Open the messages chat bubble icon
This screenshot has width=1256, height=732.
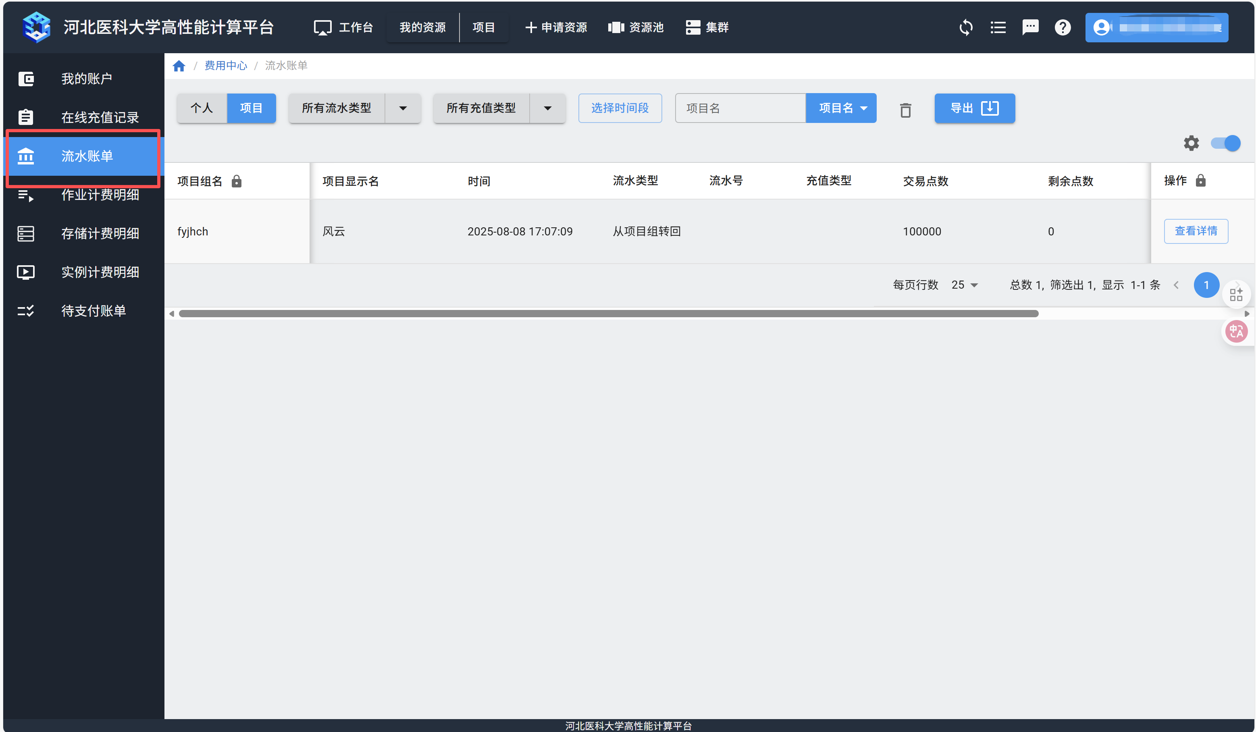click(1030, 27)
